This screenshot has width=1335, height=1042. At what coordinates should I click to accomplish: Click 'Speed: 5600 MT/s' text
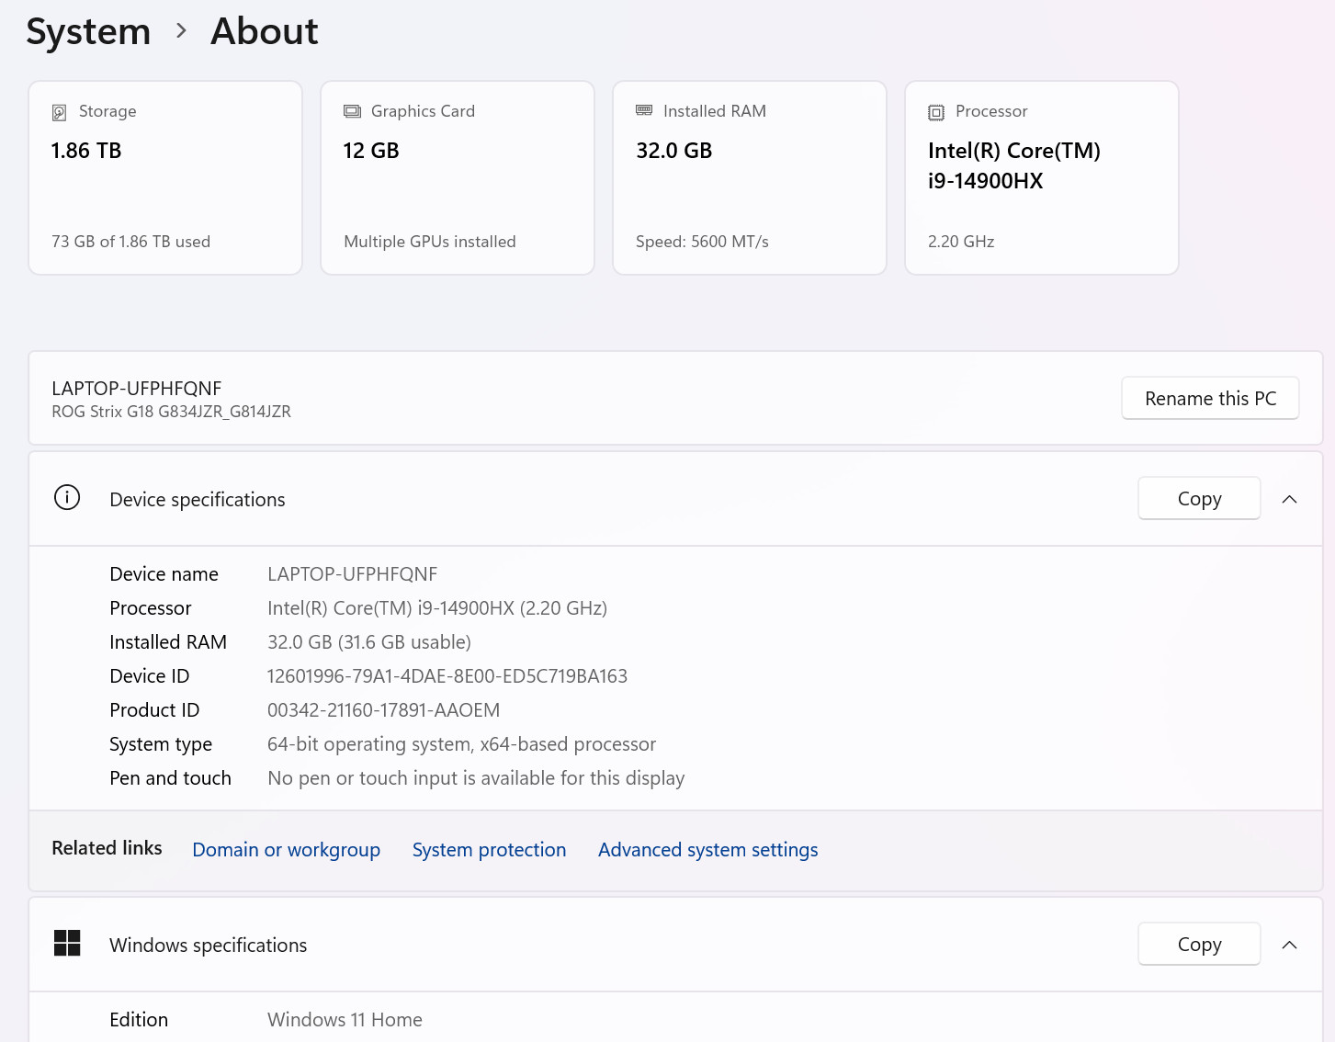pos(702,242)
